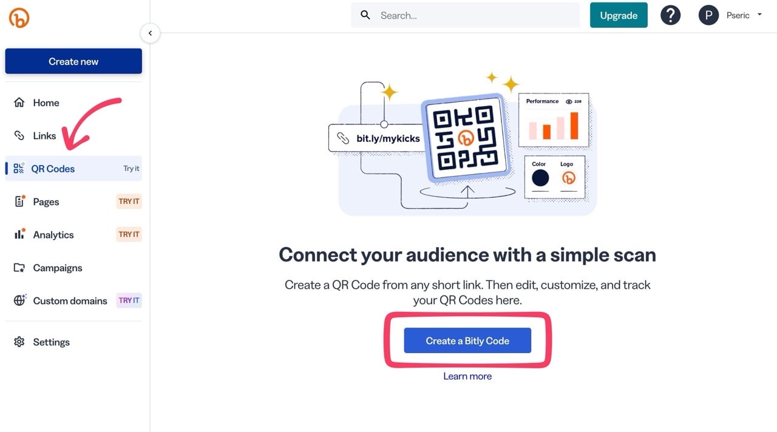Open the Learn more link
This screenshot has height=432, width=777.
pyautogui.click(x=467, y=376)
